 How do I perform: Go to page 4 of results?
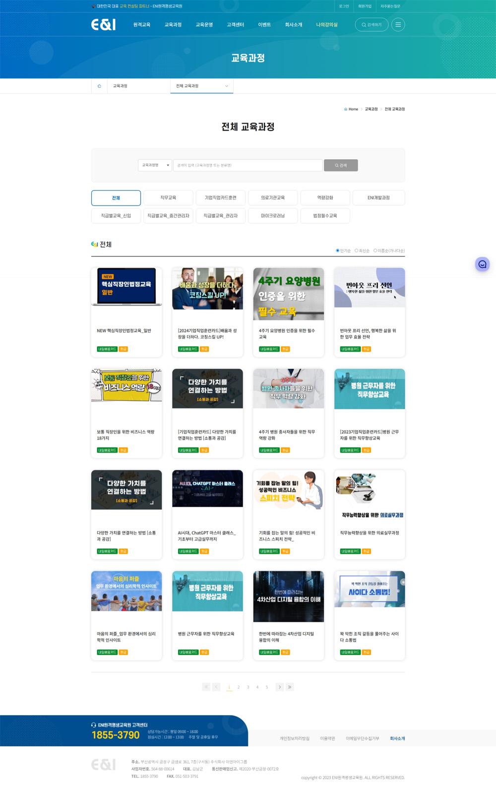click(257, 687)
